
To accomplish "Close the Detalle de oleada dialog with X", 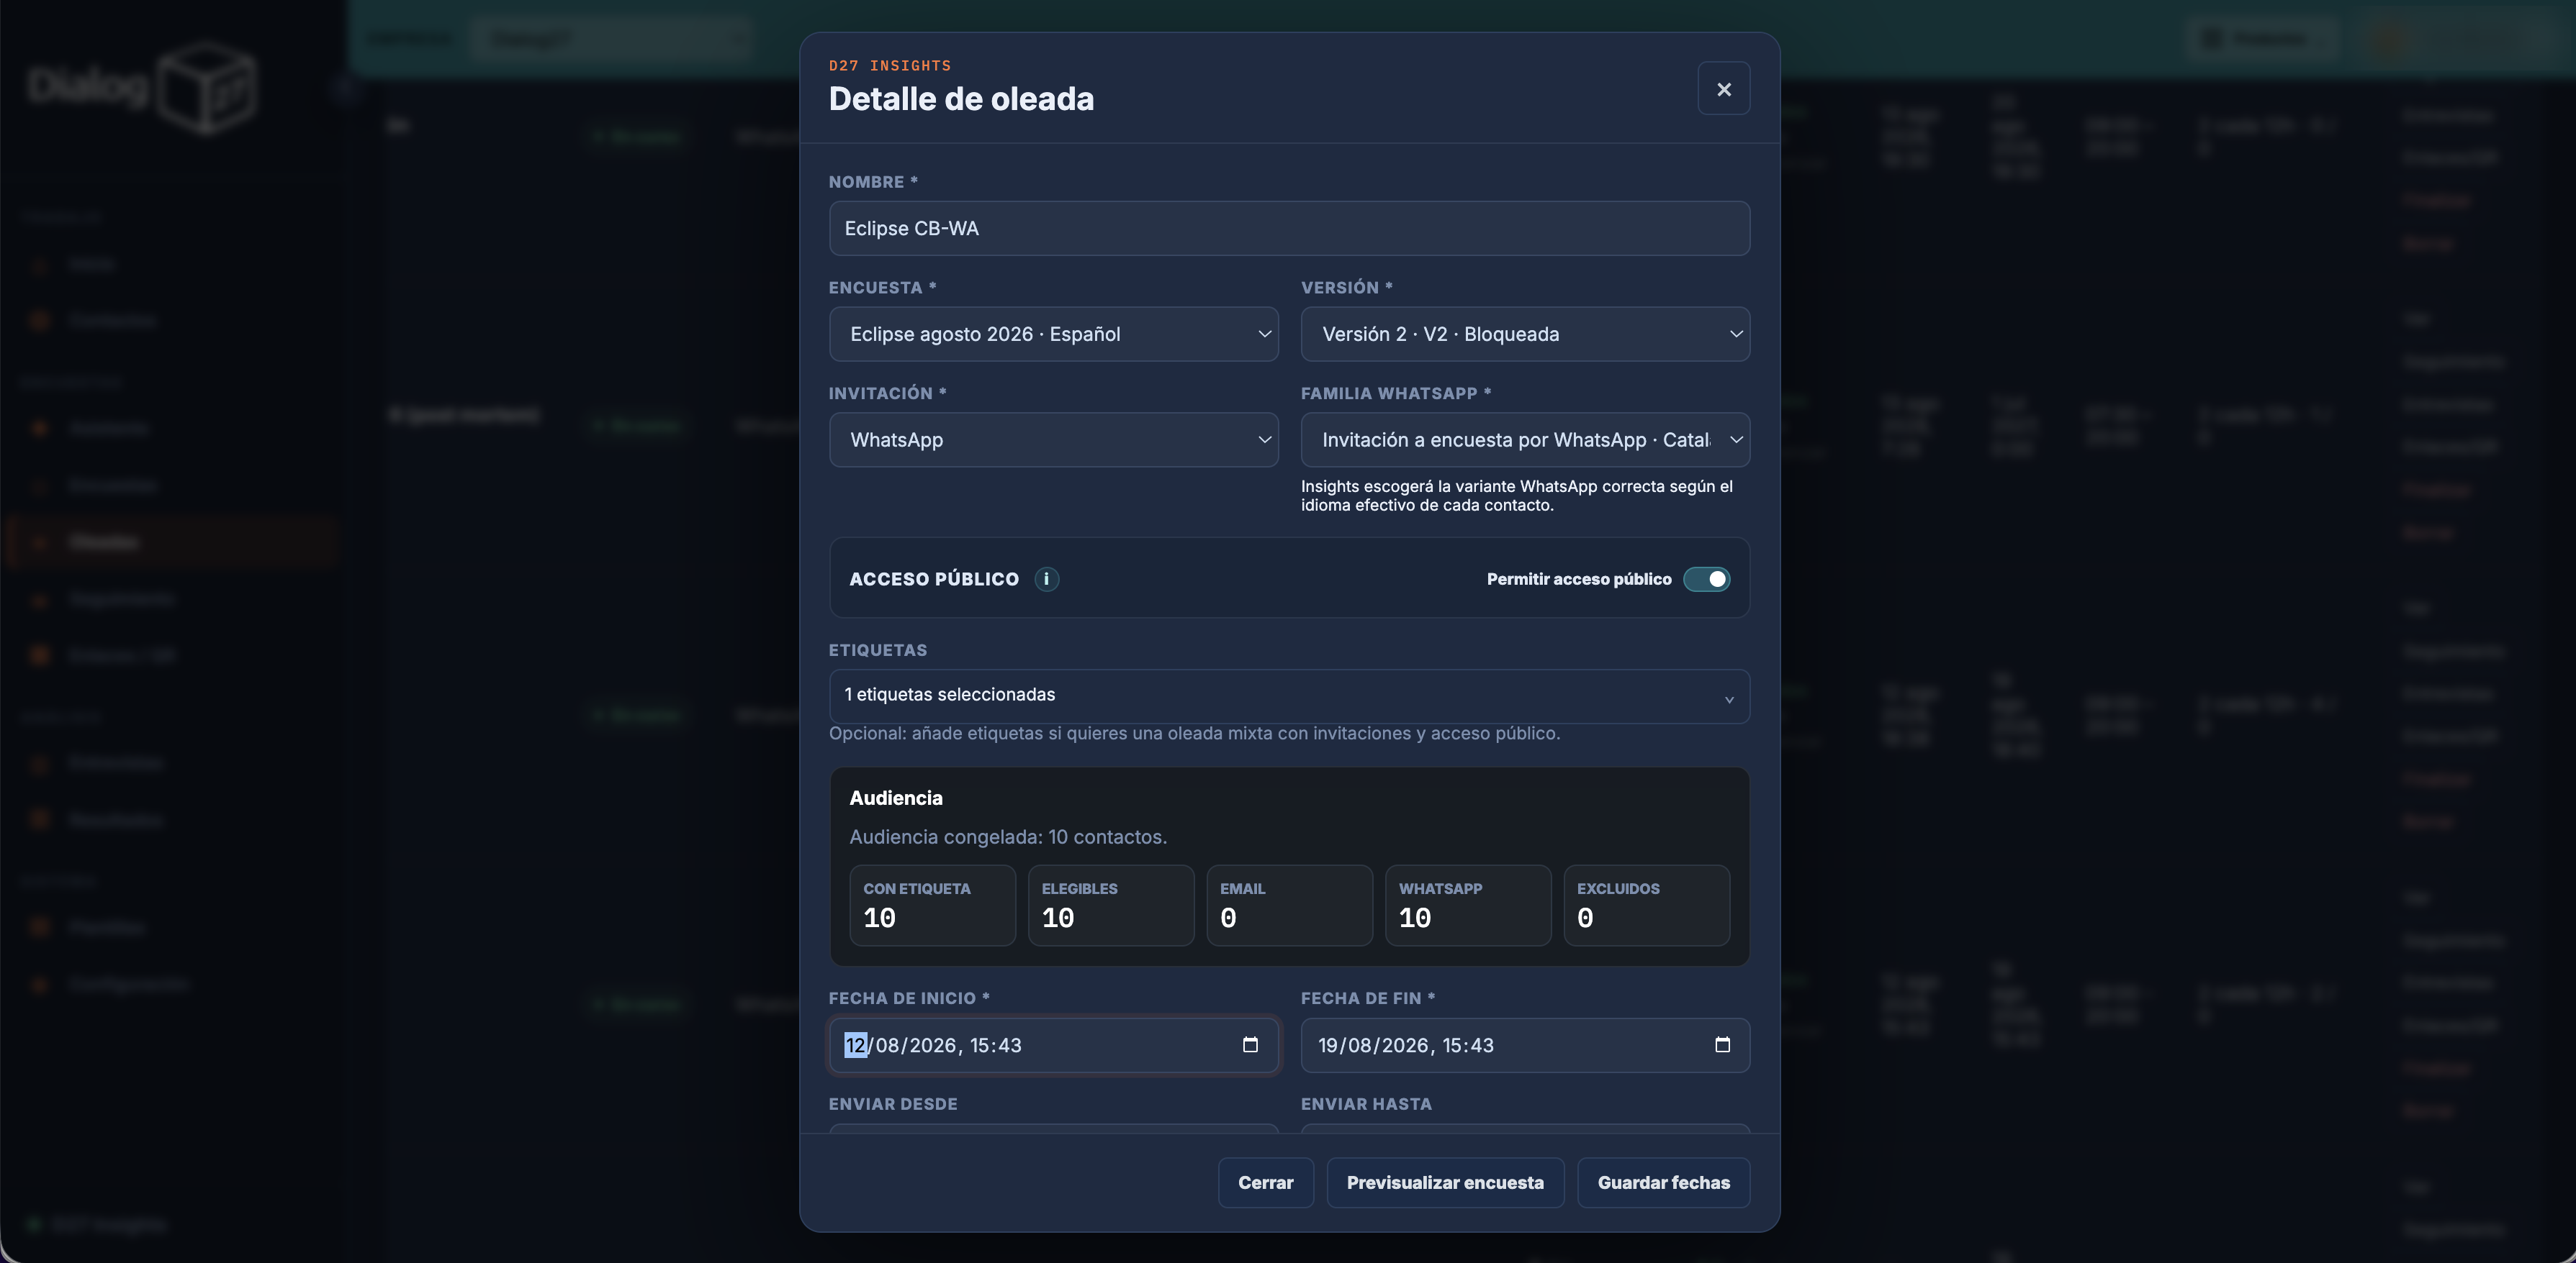I will [1723, 89].
